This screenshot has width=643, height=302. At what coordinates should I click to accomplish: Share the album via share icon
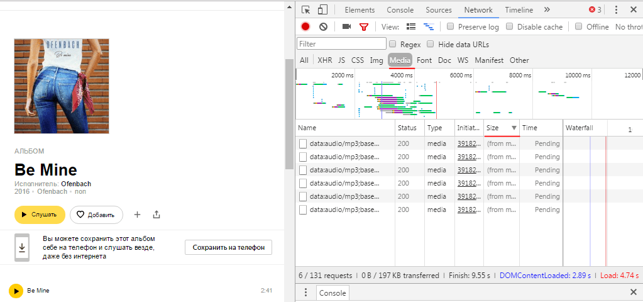click(x=157, y=215)
